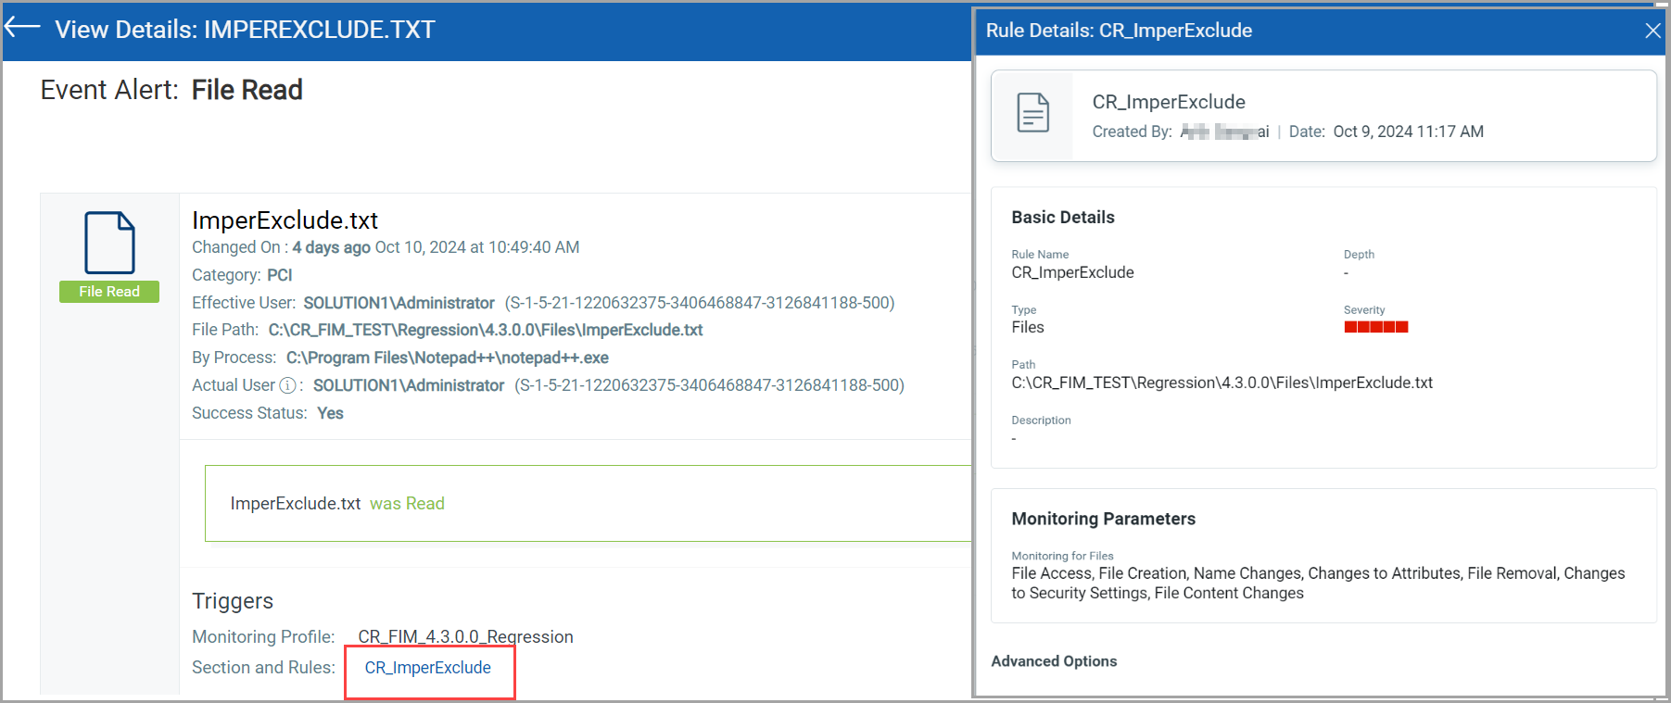This screenshot has width=1671, height=703.
Task: Click the PCI category value
Action: [x=280, y=275]
